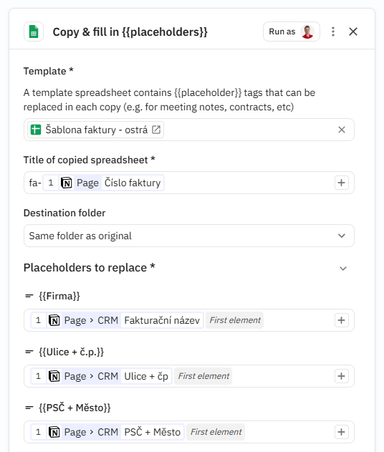Add variable to spreadsheet title field

click(341, 183)
